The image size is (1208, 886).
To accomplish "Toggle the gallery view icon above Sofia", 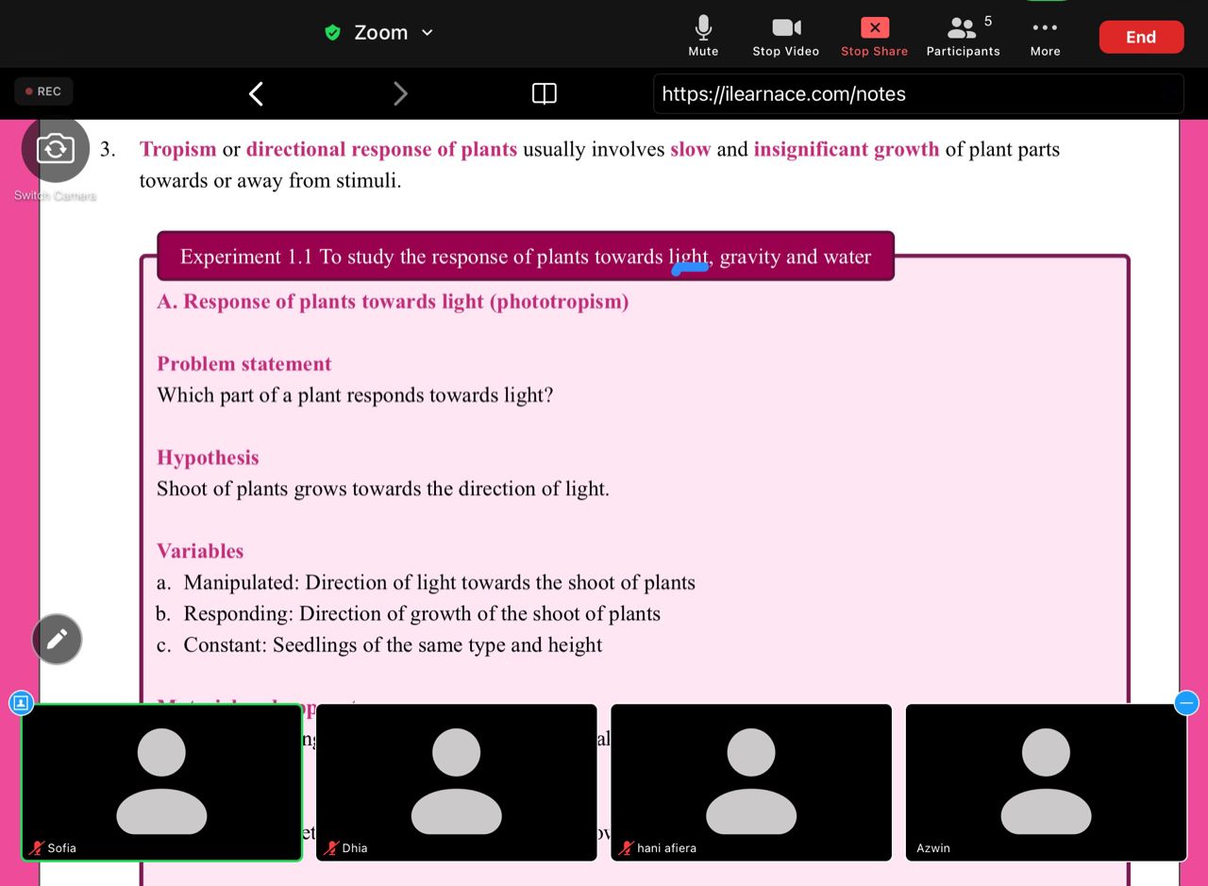I will click(21, 703).
